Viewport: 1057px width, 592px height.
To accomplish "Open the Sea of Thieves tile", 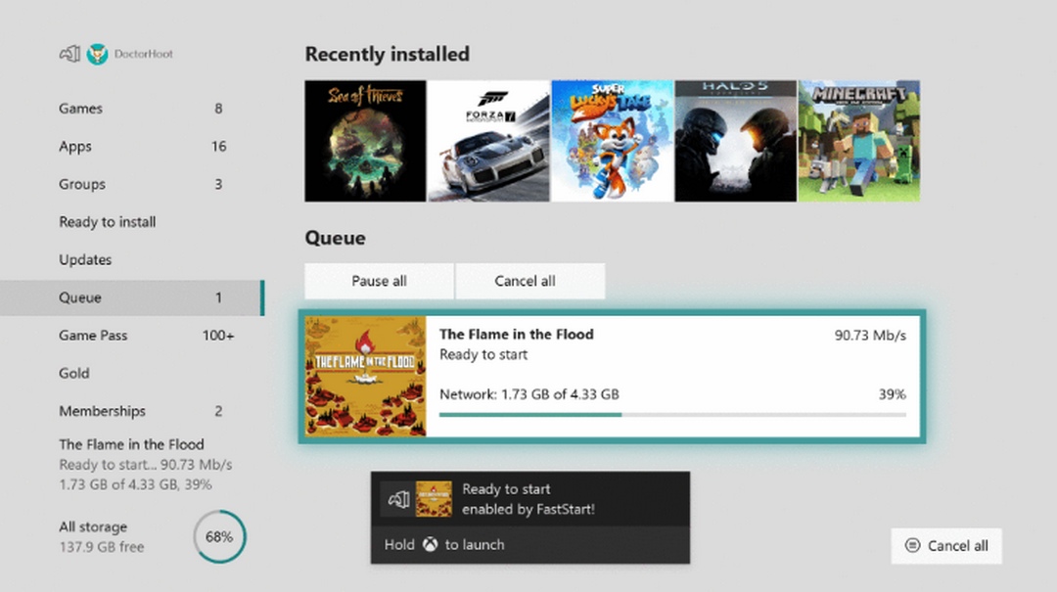I will point(365,141).
